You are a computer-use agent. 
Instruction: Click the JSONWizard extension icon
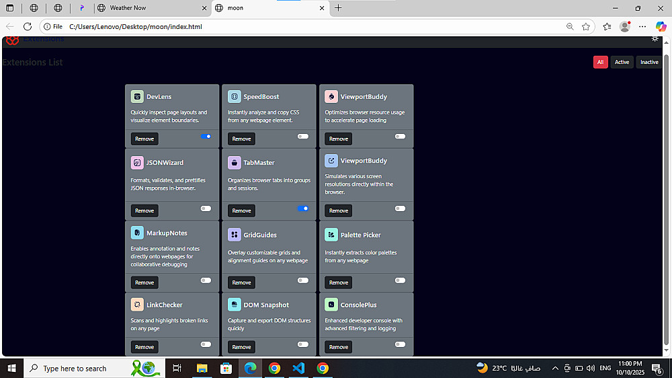137,163
